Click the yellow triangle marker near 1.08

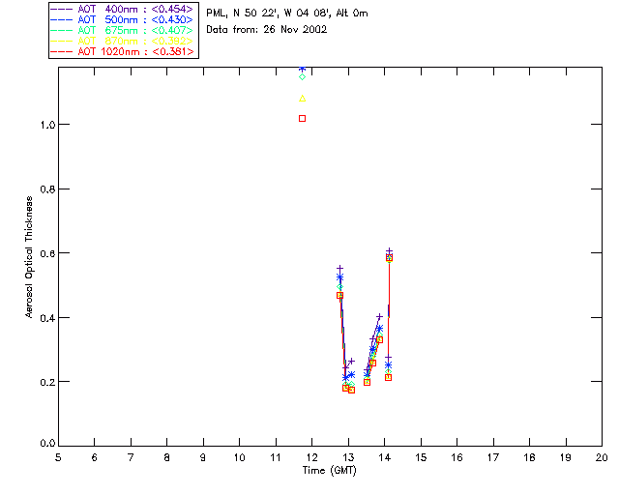tap(303, 99)
